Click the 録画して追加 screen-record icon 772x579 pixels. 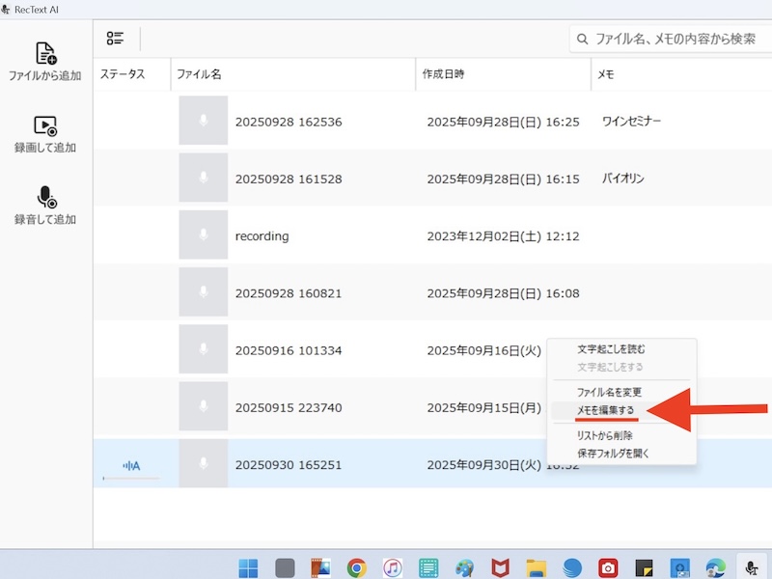click(x=45, y=125)
